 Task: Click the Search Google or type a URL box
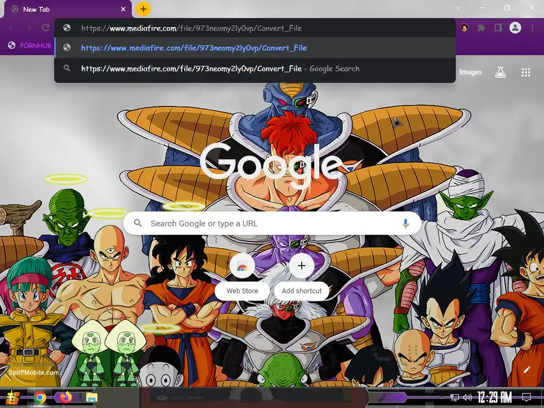pyautogui.click(x=272, y=223)
